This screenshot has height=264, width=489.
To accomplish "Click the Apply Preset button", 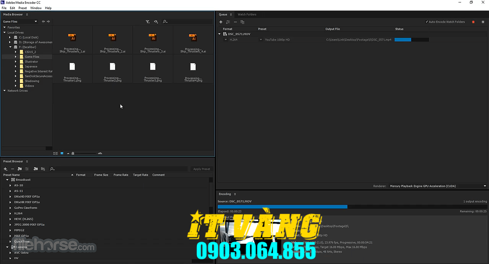I will click(201, 169).
